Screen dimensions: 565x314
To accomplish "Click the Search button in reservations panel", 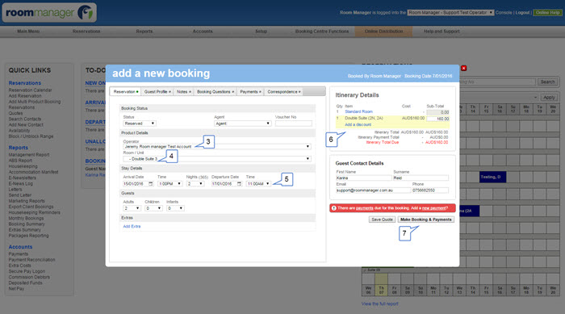I will (547, 82).
